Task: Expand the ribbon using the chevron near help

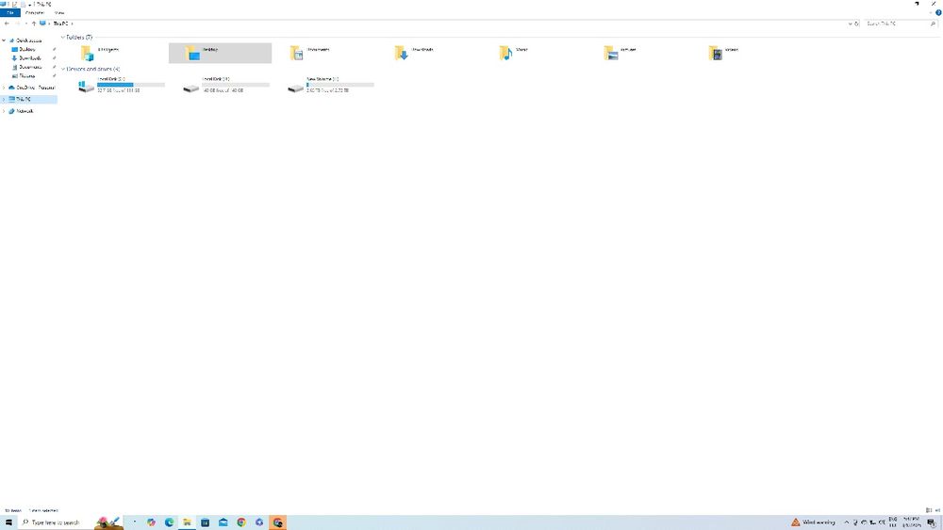Action: pyautogui.click(x=931, y=12)
